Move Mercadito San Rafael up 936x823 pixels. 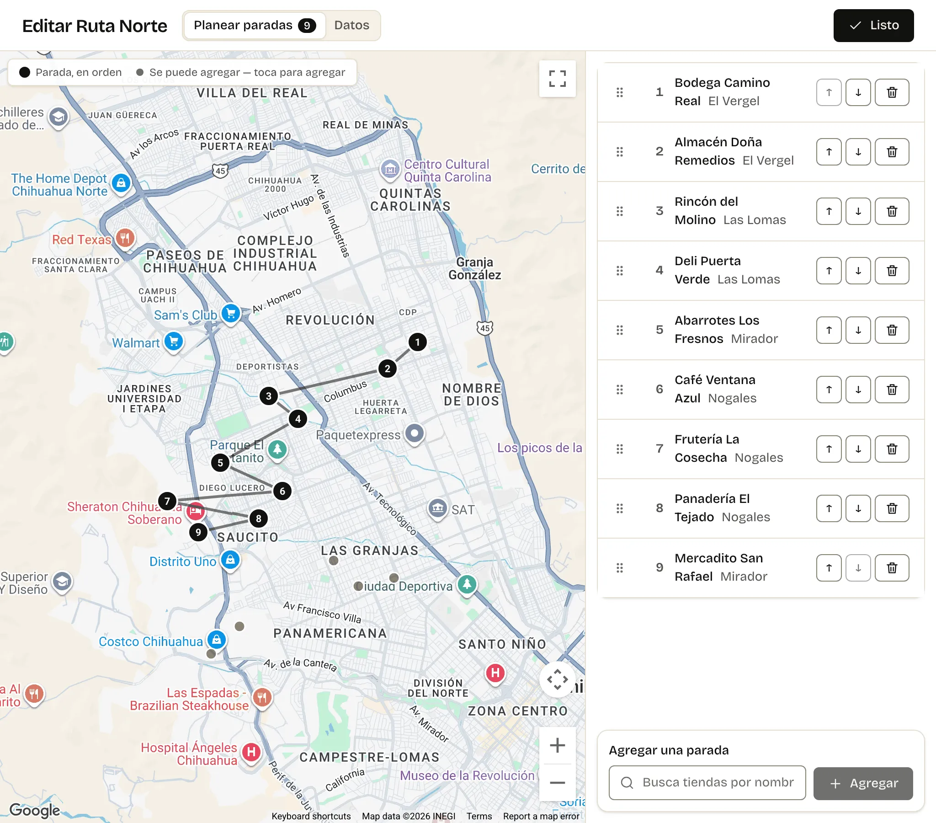pos(829,568)
